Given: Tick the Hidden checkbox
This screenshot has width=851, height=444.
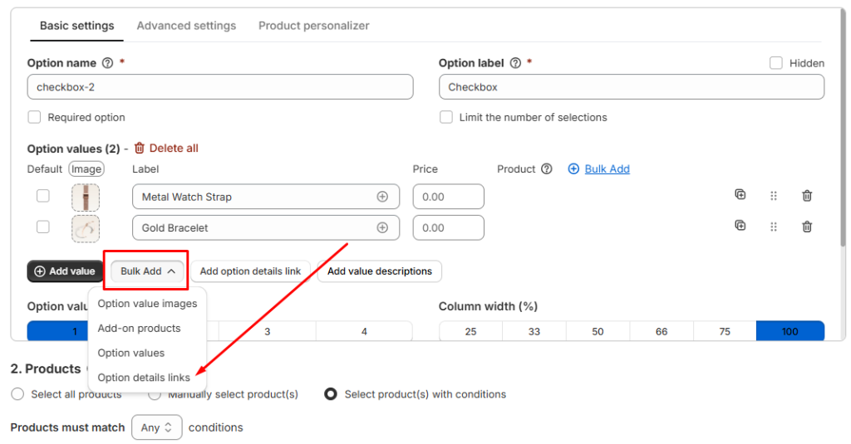Looking at the screenshot, I should coord(776,63).
